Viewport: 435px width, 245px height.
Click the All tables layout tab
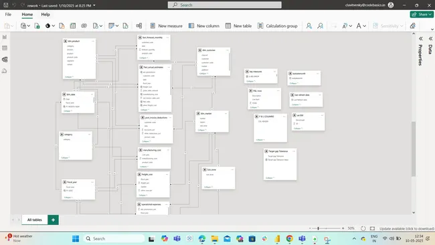click(x=34, y=220)
